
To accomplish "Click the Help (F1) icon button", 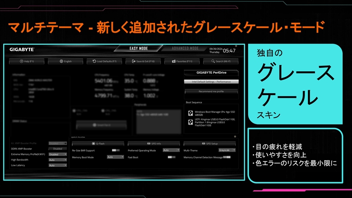I will click(x=22, y=61).
